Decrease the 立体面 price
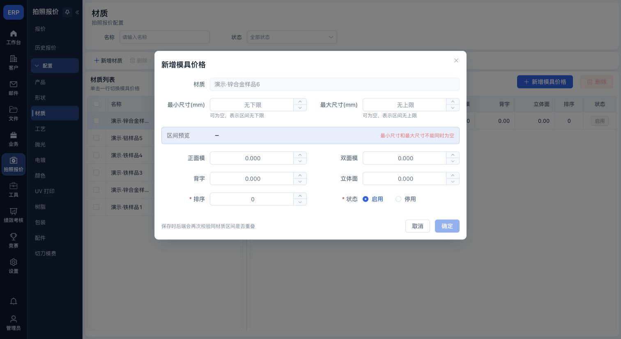This screenshot has width=621, height=339. point(453,182)
